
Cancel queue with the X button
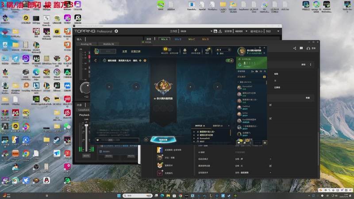click(146, 140)
